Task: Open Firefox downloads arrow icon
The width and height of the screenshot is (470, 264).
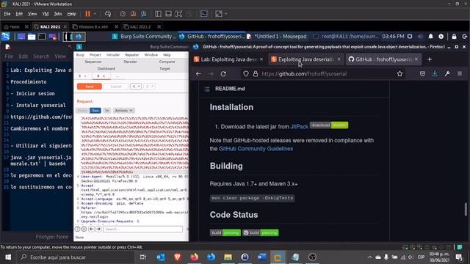Action: [x=435, y=73]
